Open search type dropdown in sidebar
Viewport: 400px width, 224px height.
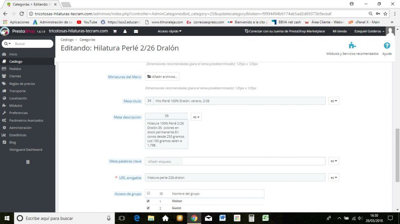point(8,44)
